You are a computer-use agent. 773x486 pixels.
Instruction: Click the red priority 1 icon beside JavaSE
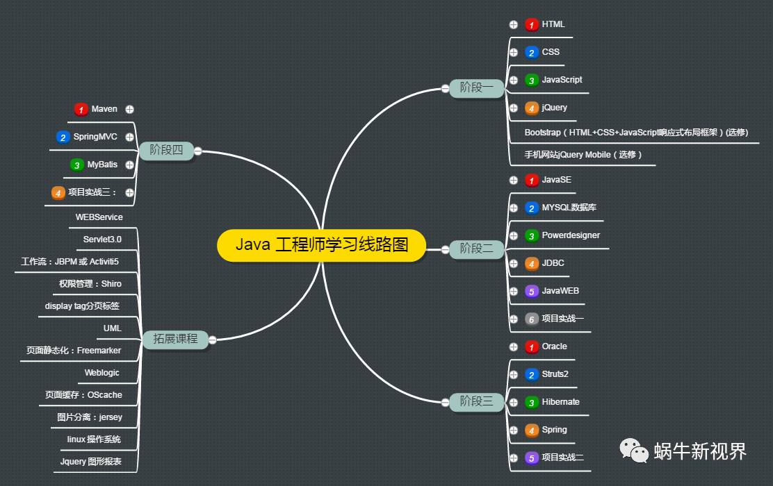[531, 181]
